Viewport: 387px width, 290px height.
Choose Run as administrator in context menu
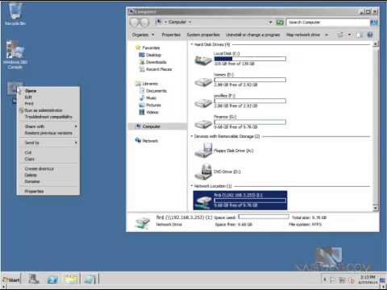click(x=44, y=110)
